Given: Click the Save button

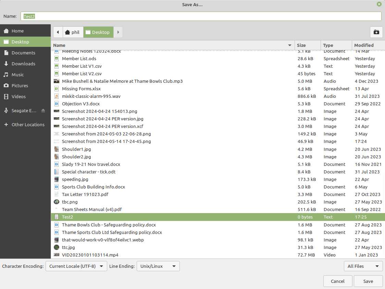Looking at the screenshot, I should click(368, 281).
